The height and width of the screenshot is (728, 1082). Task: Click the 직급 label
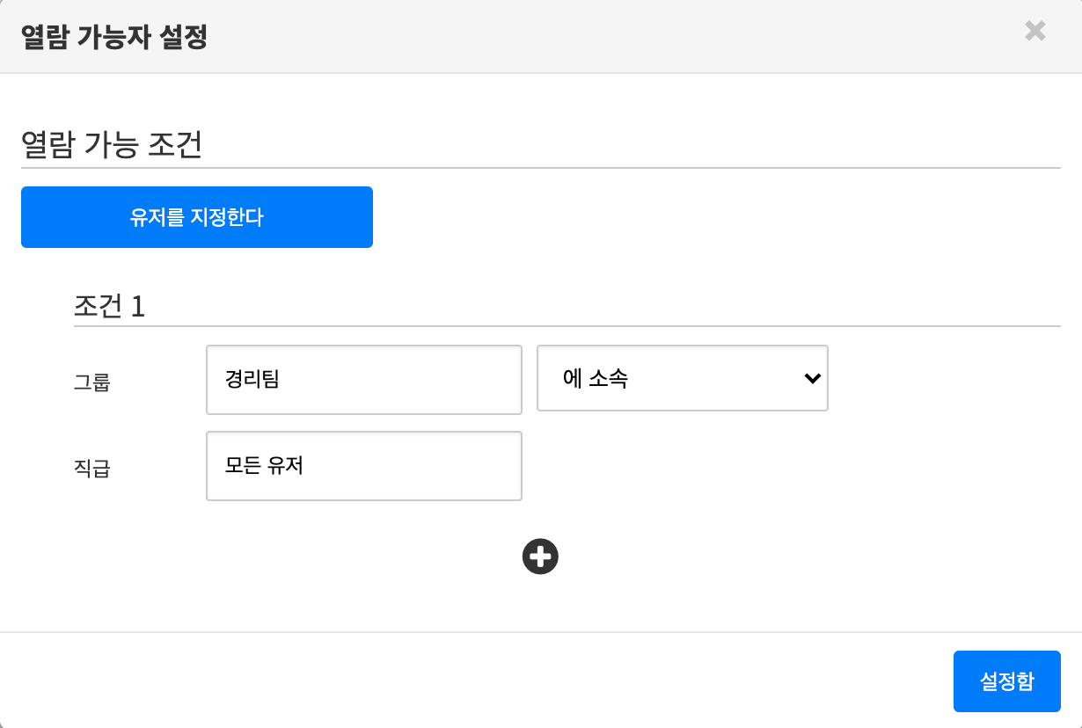coord(92,469)
